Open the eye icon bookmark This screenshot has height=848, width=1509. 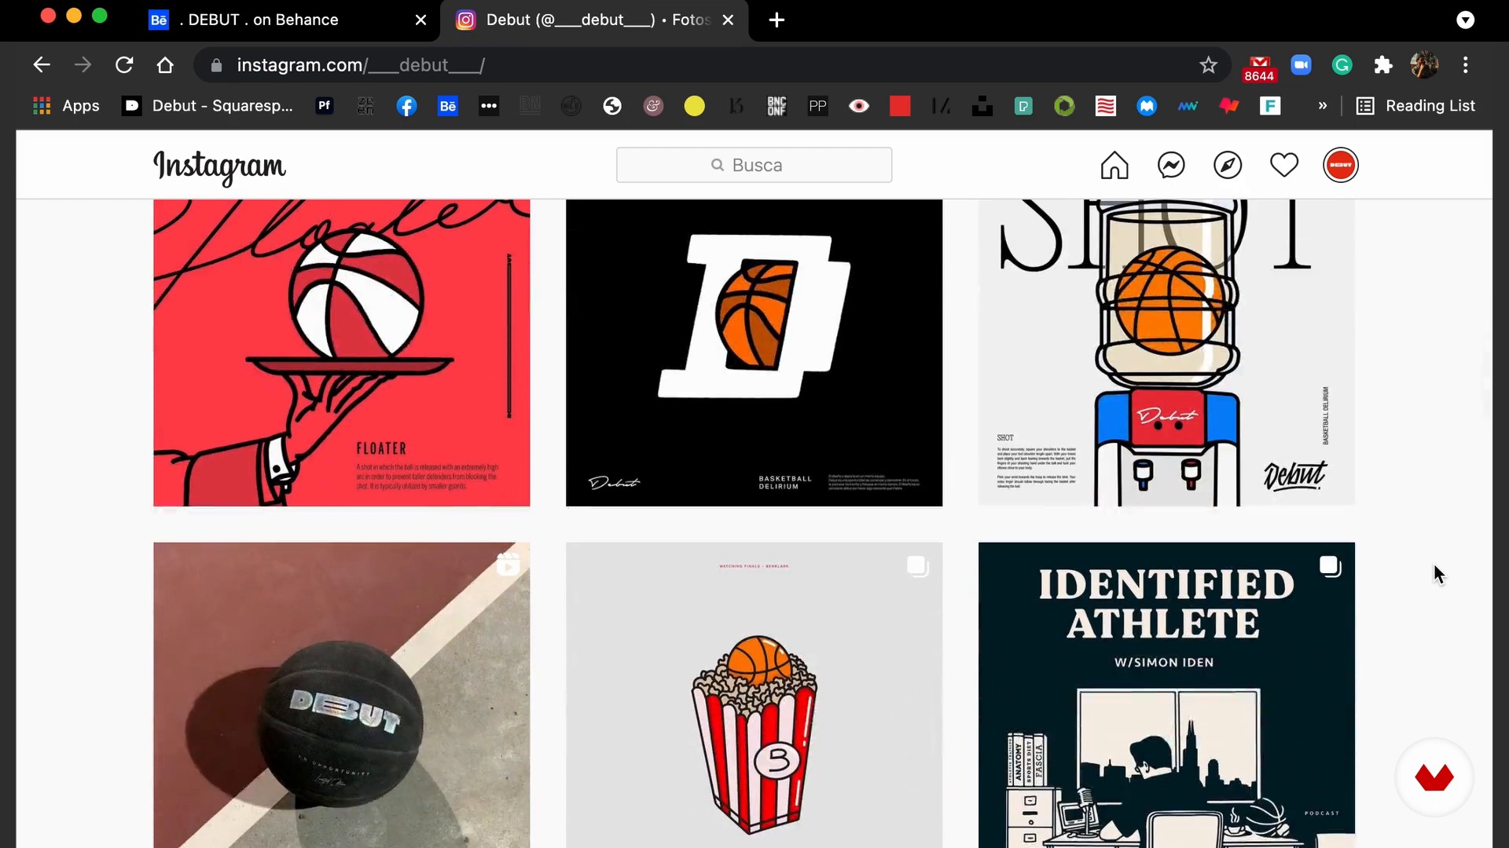859,106
